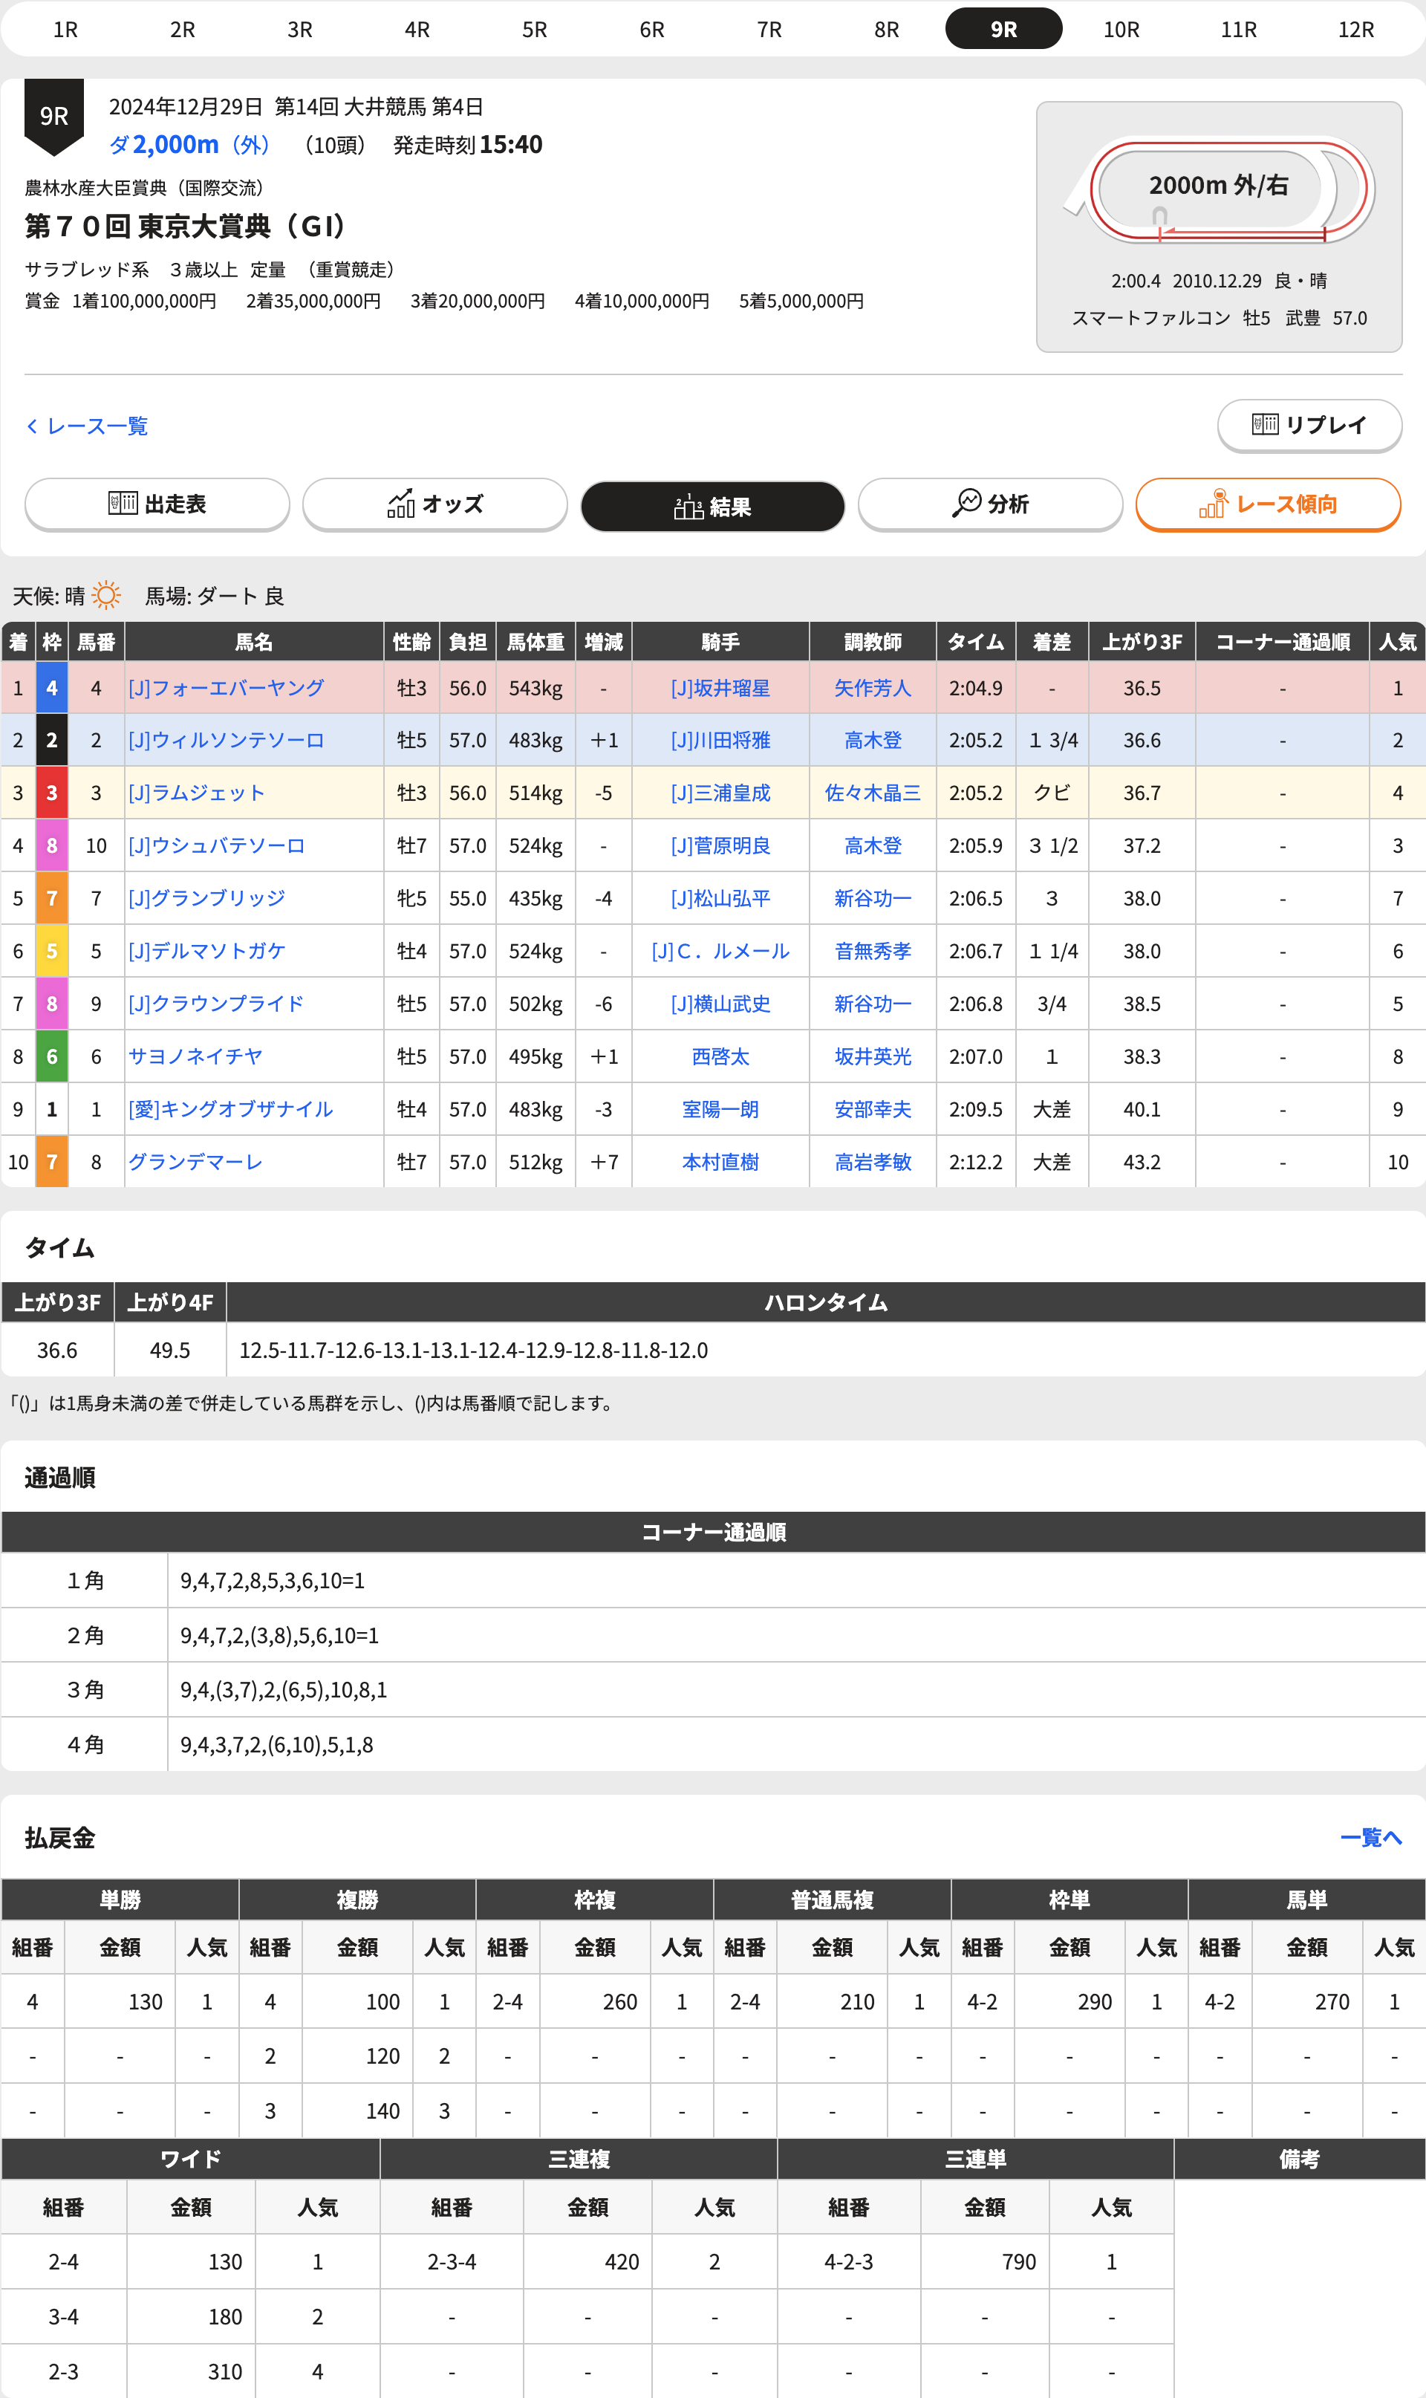The height and width of the screenshot is (2398, 1426).
Task: Open jockey 三浦皇成 page
Action: [720, 793]
